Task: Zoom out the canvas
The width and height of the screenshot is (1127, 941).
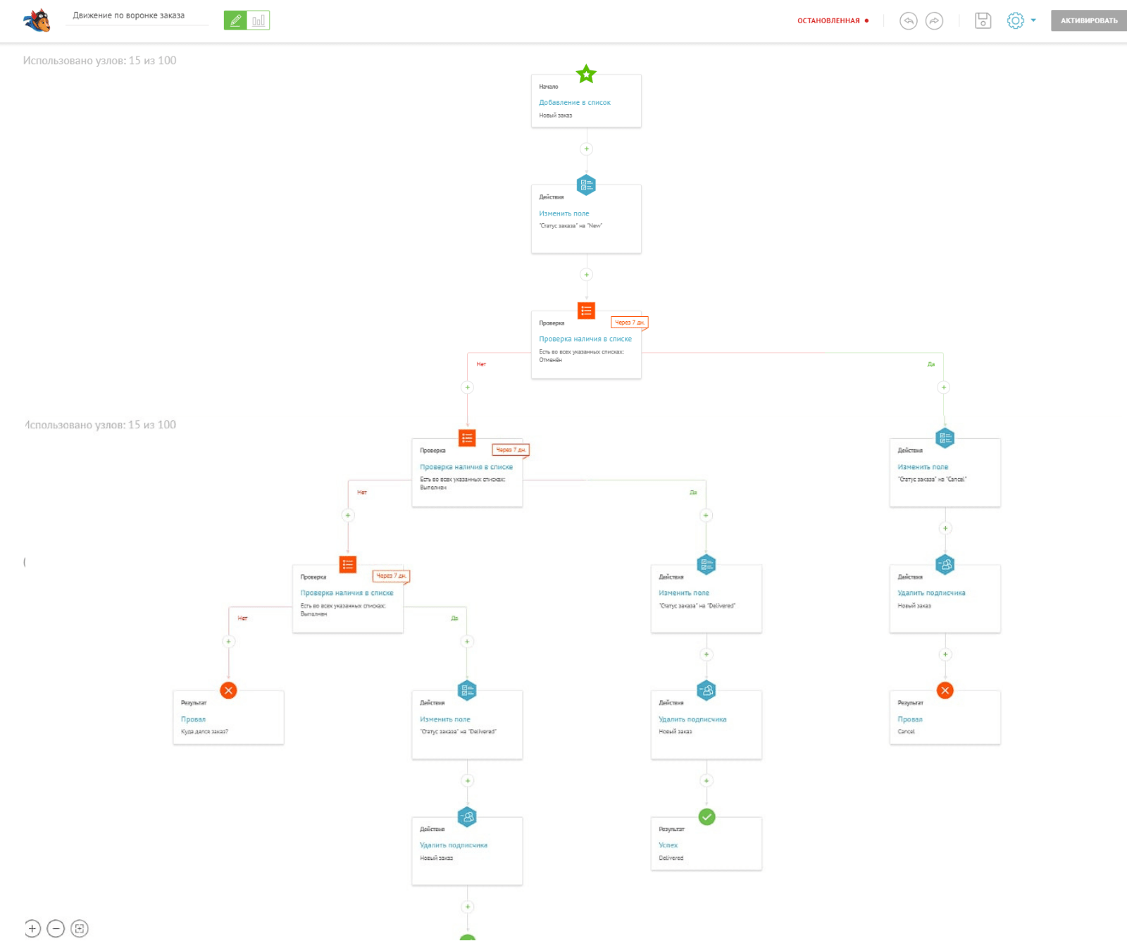Action: coord(56,928)
